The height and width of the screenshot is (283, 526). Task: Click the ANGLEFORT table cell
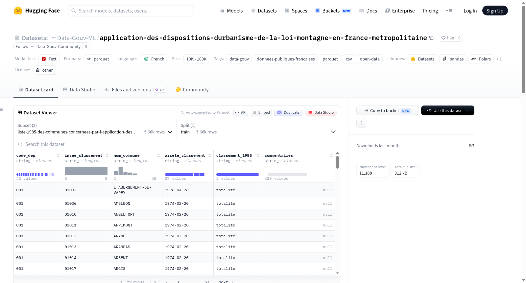click(x=136, y=214)
